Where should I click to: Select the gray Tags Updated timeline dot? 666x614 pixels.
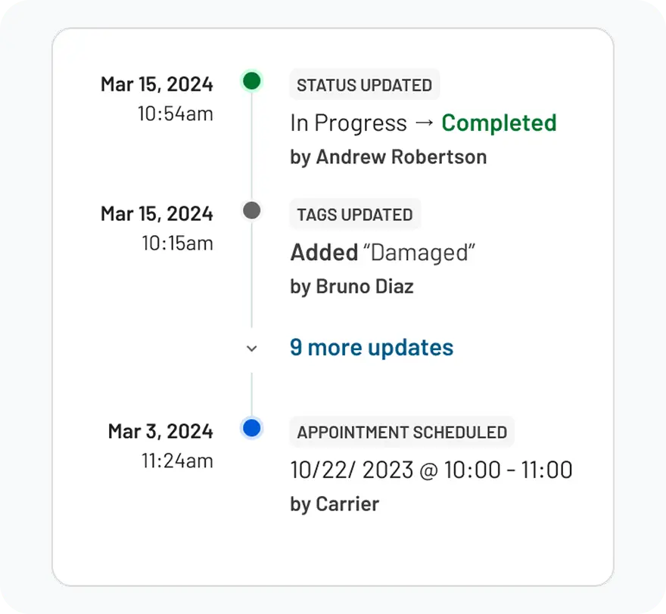pyautogui.click(x=251, y=210)
